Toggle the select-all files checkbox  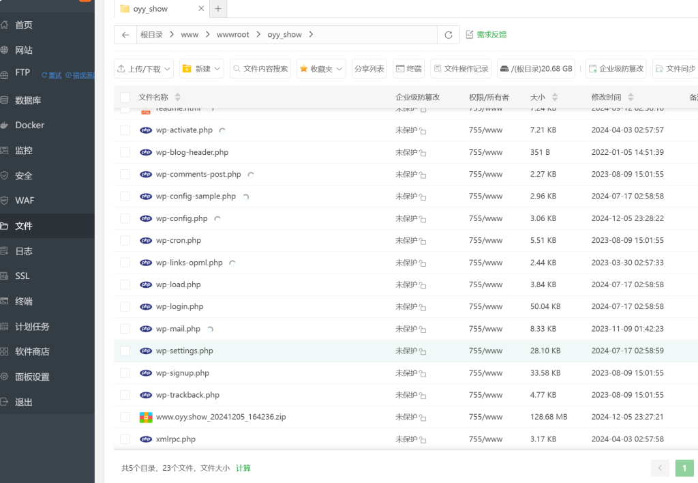[125, 97]
